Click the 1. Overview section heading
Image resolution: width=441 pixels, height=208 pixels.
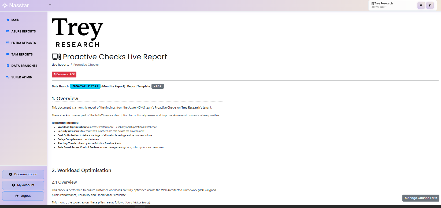point(65,99)
